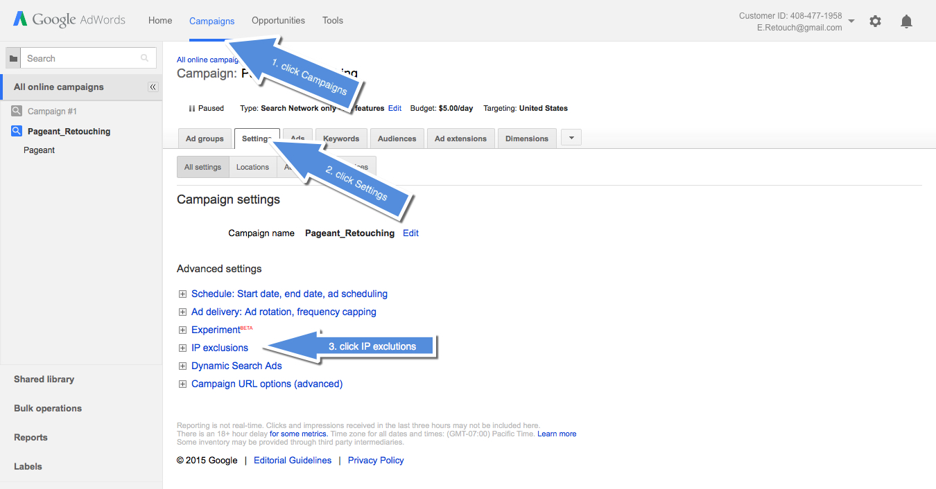This screenshot has height=489, width=936.
Task: Open the Opportunities menu
Action: (278, 21)
